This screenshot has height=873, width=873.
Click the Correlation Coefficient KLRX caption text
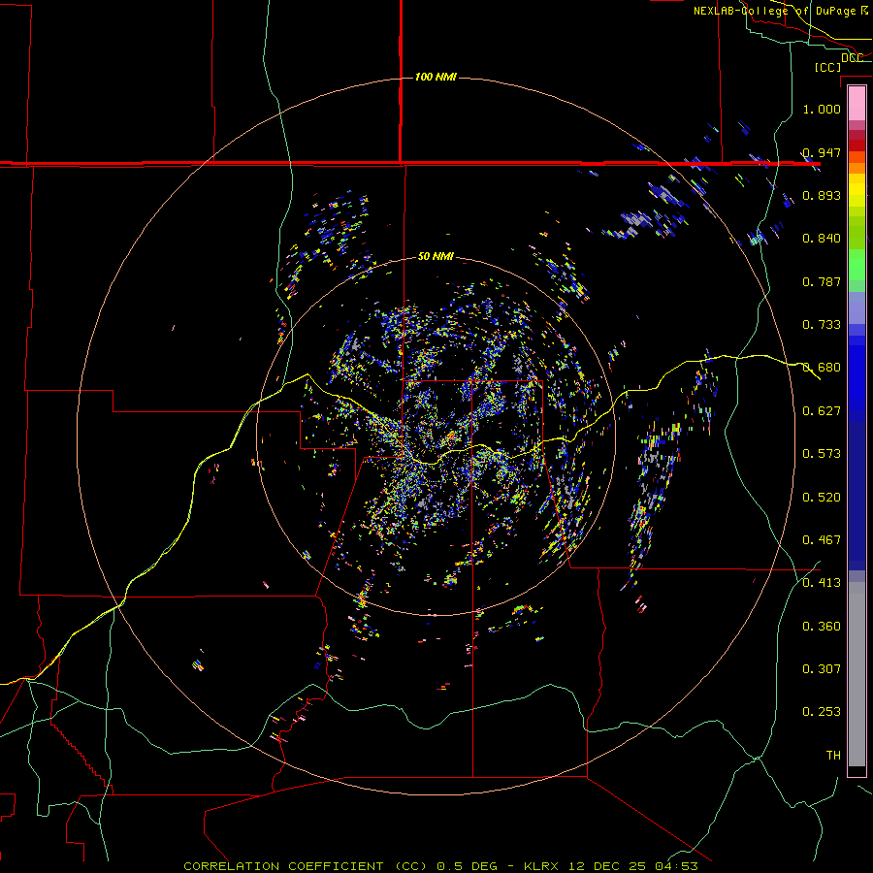(440, 866)
